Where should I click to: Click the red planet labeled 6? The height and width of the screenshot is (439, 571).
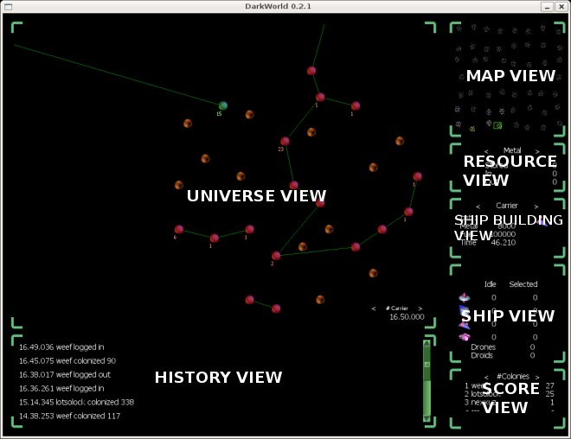[179, 230]
